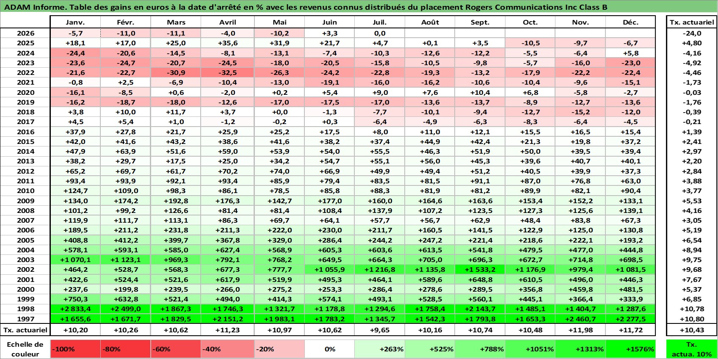
Task: Select the 'Févr.' column header
Action: point(126,22)
